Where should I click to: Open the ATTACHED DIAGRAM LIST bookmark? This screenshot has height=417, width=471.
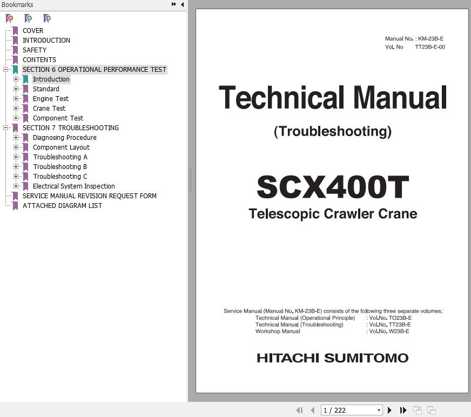(x=62, y=206)
